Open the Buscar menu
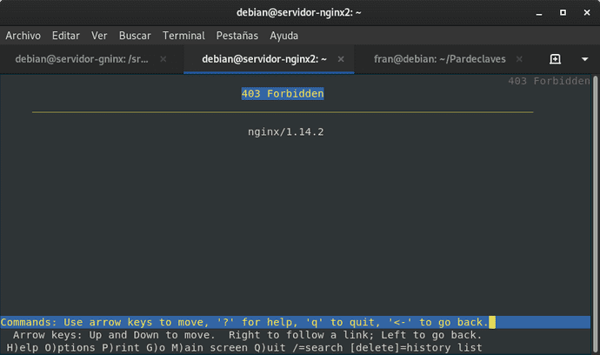600x355 pixels. click(x=135, y=36)
